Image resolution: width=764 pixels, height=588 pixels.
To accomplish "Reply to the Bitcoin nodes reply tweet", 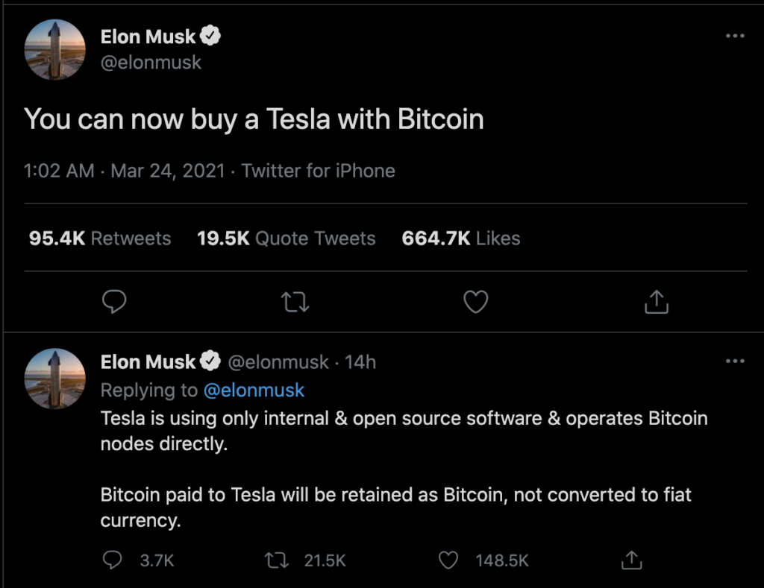I will (112, 560).
